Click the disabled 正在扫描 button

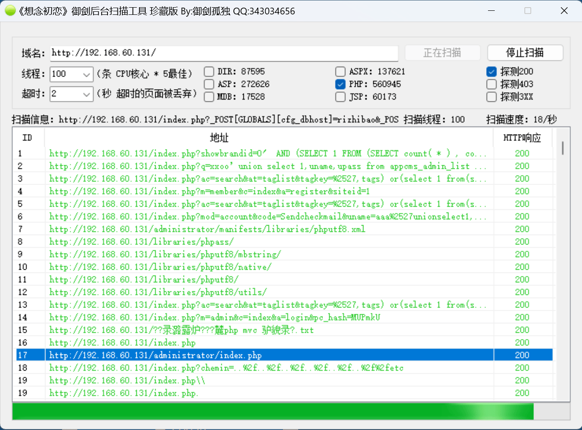click(x=443, y=53)
